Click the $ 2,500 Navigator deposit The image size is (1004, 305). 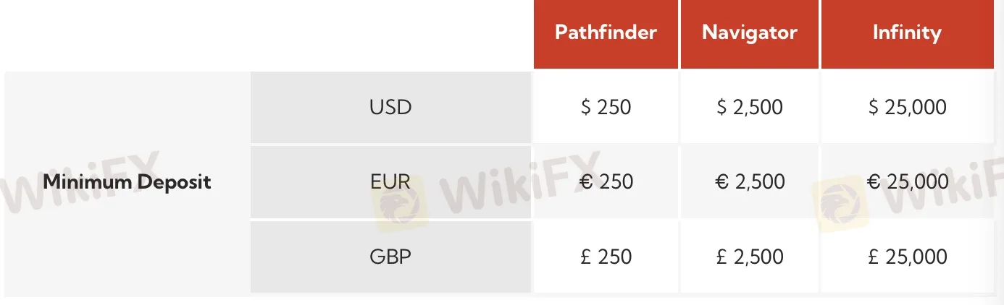[749, 107]
